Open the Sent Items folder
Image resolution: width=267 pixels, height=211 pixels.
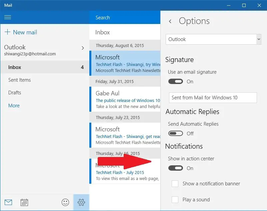click(x=45, y=80)
